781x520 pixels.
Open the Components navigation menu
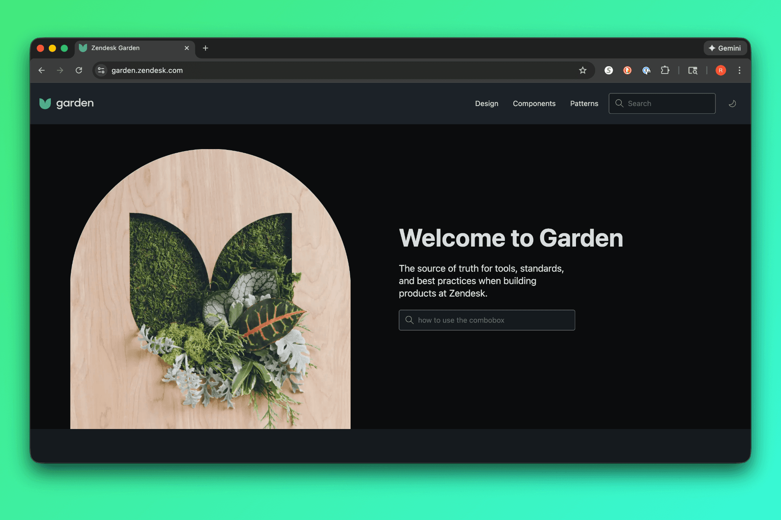coord(534,104)
